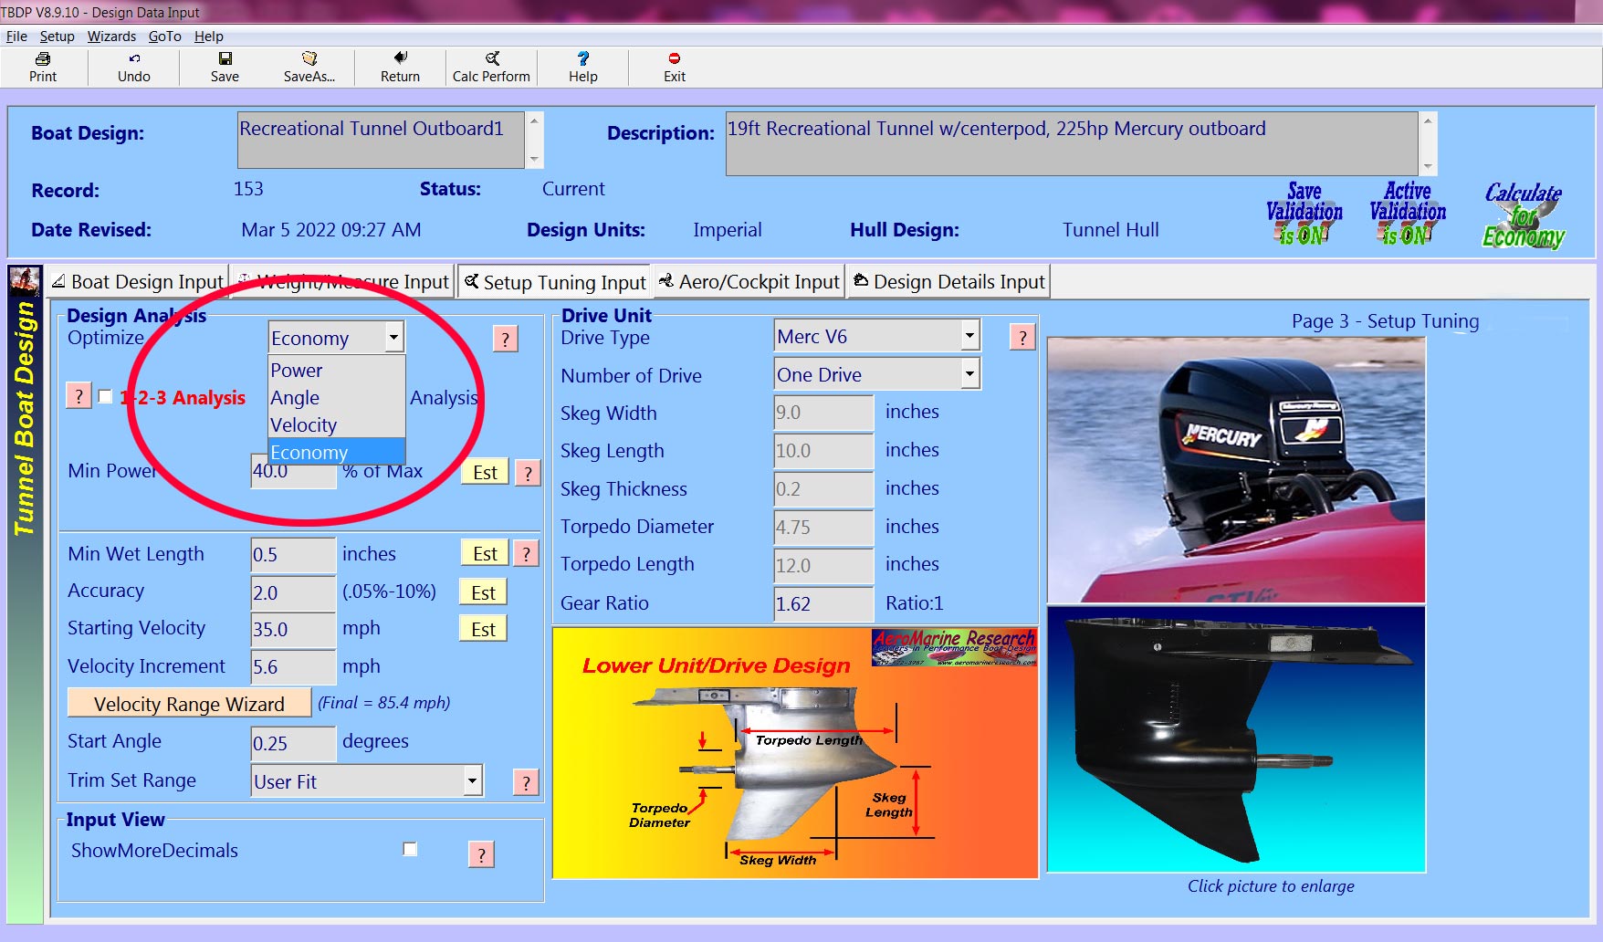The image size is (1603, 942).
Task: Click the SaveAs toolbar icon
Action: 309,67
